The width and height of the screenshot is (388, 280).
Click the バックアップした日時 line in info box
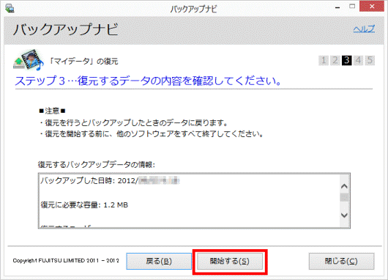click(110, 180)
